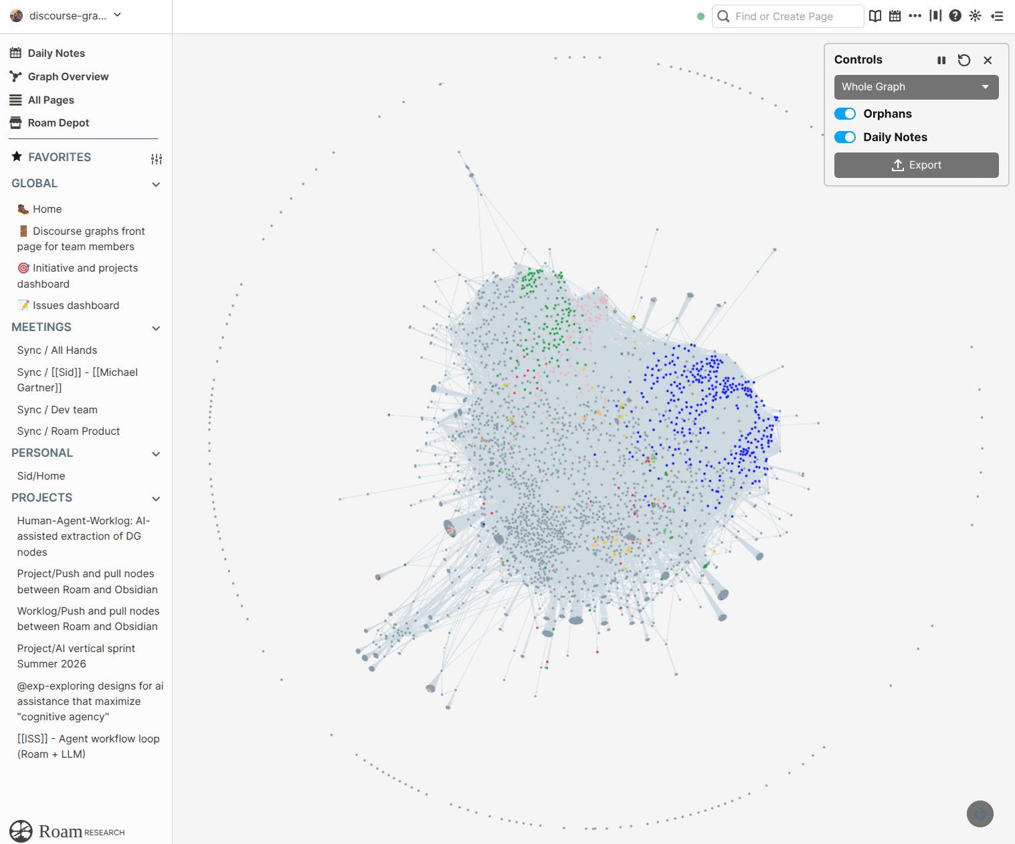The height and width of the screenshot is (844, 1015).
Task: Open the Whole Graph dropdown
Action: (x=917, y=87)
